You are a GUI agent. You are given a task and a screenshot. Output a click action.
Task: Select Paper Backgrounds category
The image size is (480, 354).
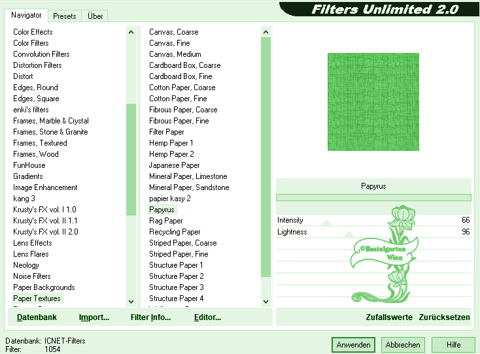pyautogui.click(x=44, y=287)
